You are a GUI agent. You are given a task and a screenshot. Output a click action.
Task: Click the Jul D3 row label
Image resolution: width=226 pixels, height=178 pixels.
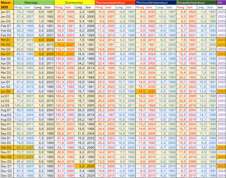pos(7,105)
